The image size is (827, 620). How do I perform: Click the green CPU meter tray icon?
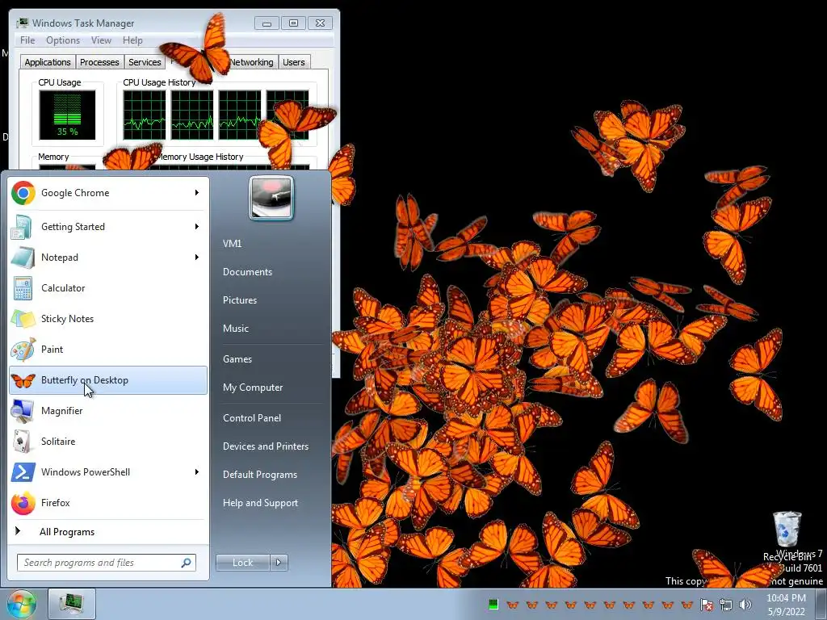coord(493,604)
